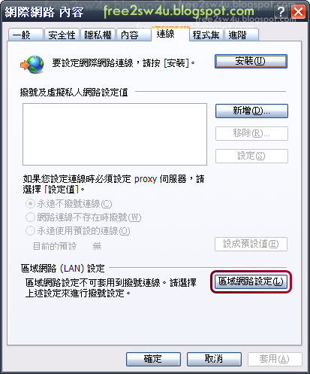
Task: Close the 網際網路 內容 dialog
Action: (x=298, y=12)
